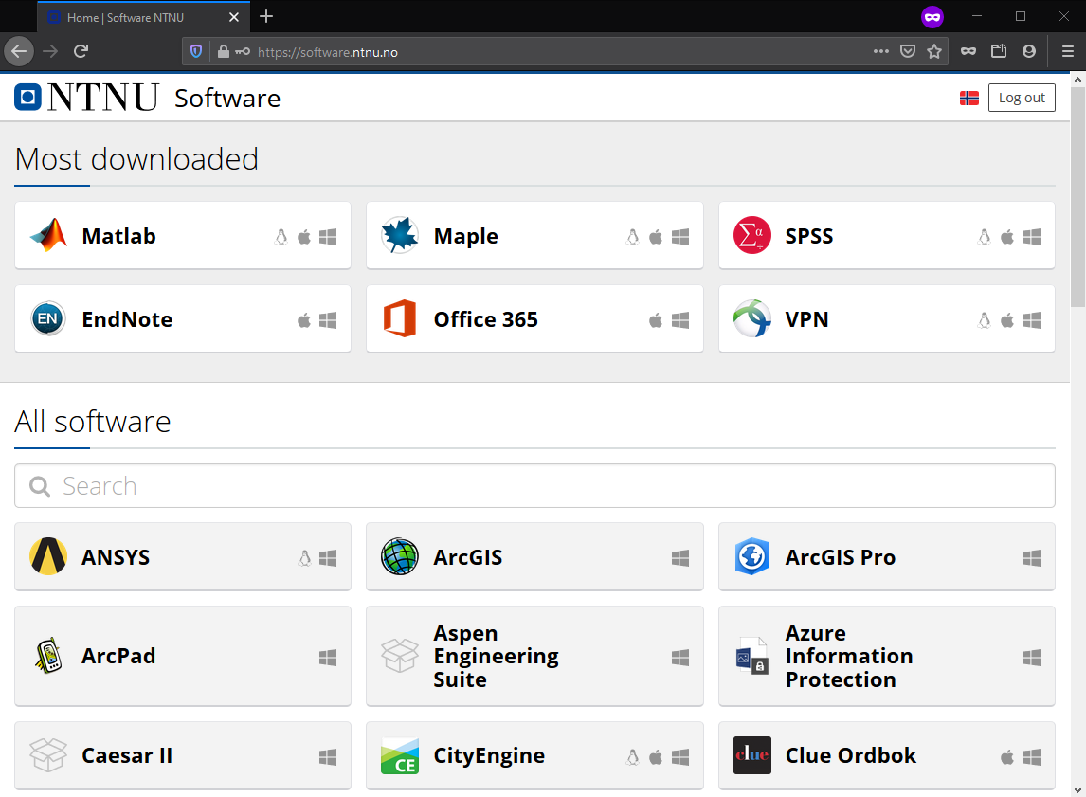Click the CityEngine CE icon
This screenshot has height=797, width=1086.
[400, 755]
